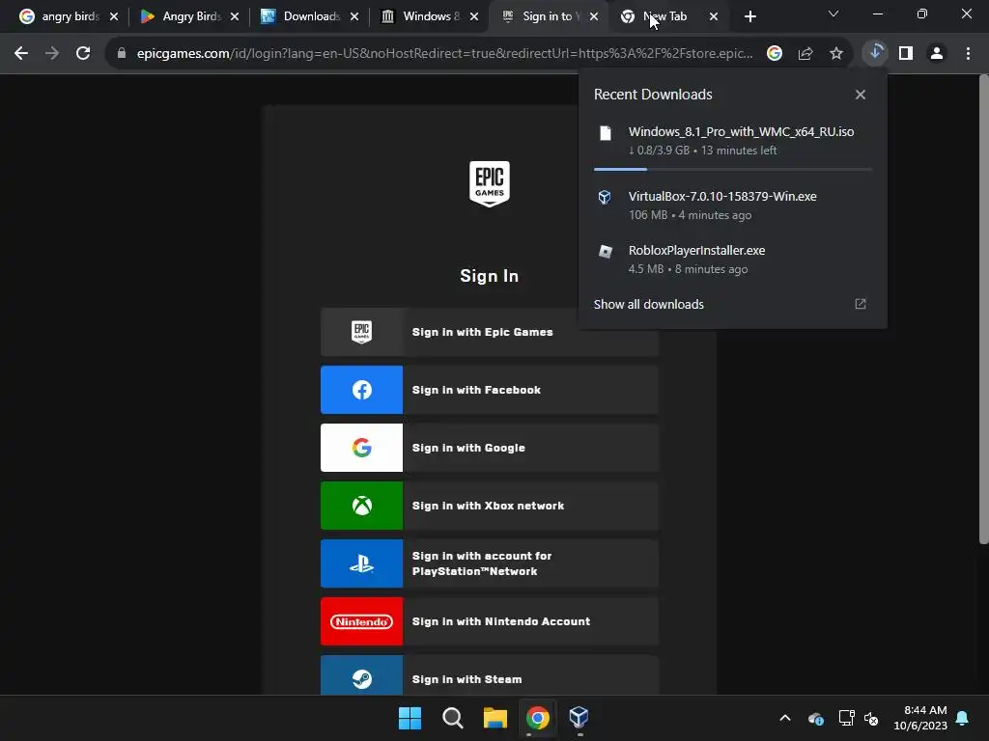Screen dimensions: 989x741
Task: Share this page via the share icon
Action: [x=805, y=54]
